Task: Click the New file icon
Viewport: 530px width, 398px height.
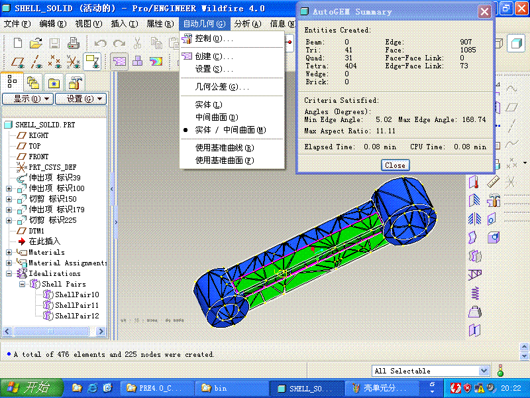Action: 18,43
